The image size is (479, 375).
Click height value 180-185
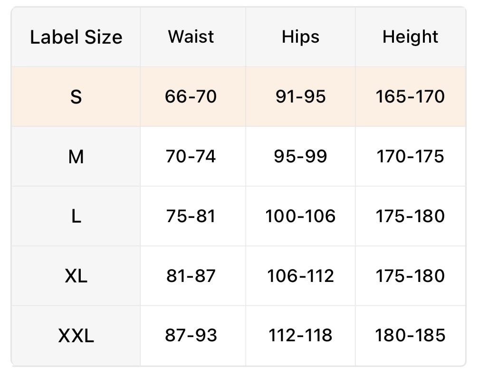pos(411,336)
